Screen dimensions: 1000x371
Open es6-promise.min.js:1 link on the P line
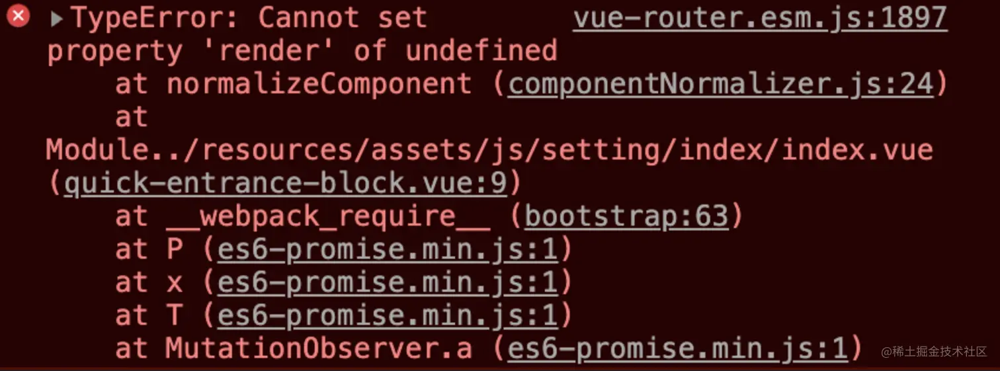(388, 249)
